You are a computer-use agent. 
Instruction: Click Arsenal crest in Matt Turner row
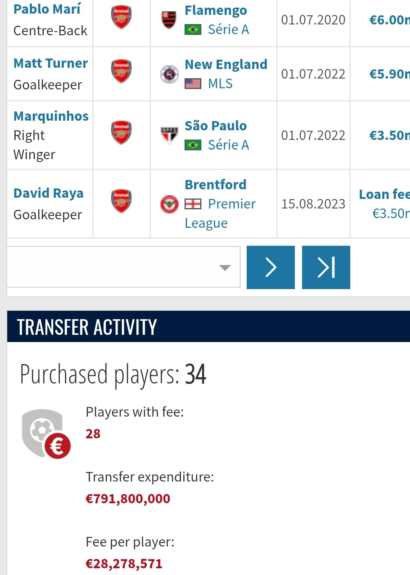pos(121,71)
